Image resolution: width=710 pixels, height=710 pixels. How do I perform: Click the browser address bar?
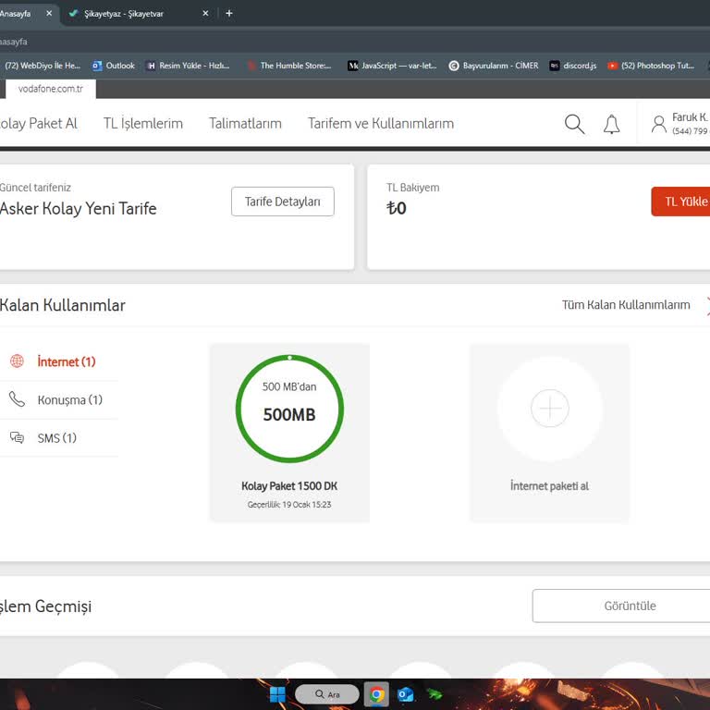[x=355, y=42]
